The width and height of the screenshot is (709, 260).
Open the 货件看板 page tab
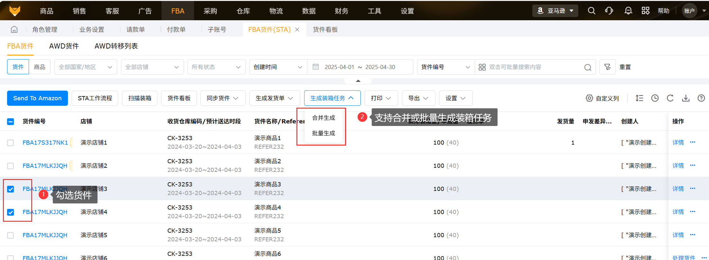click(325, 30)
